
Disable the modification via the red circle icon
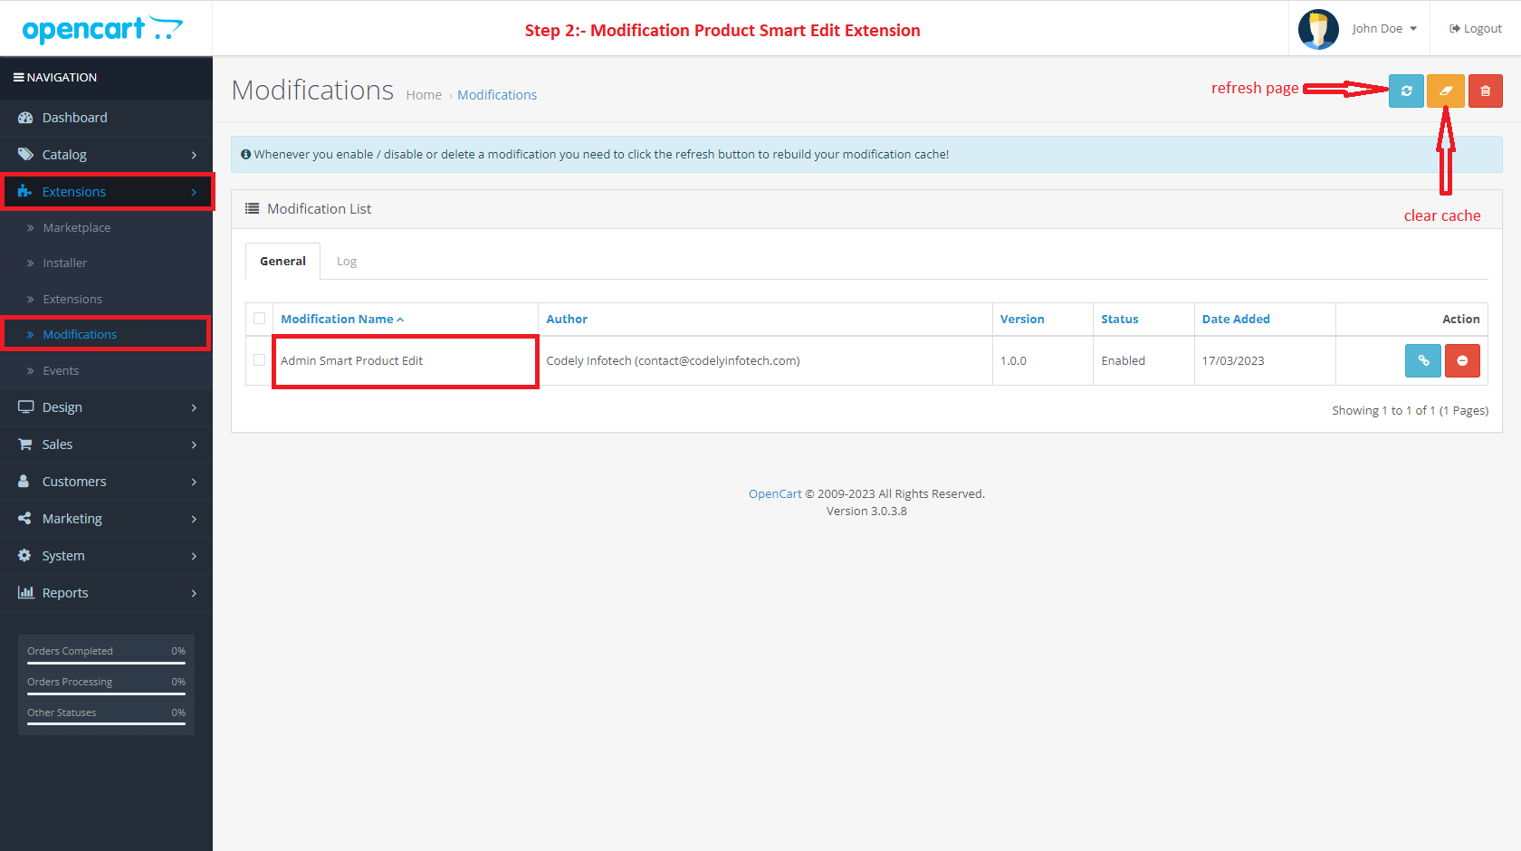pos(1462,360)
